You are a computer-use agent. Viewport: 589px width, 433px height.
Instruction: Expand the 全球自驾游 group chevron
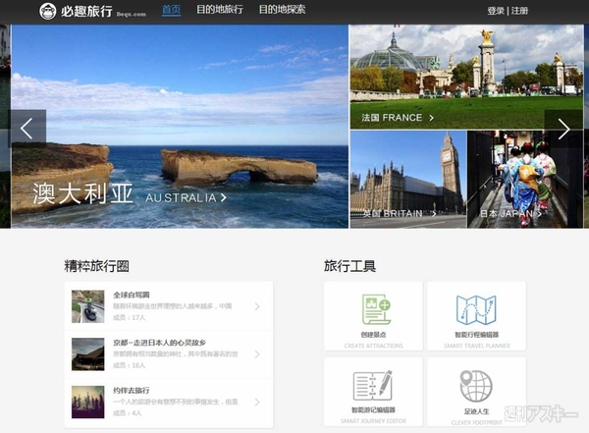pos(257,306)
